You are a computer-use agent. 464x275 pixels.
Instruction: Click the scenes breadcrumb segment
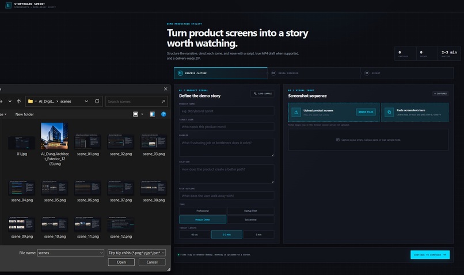[x=66, y=101]
